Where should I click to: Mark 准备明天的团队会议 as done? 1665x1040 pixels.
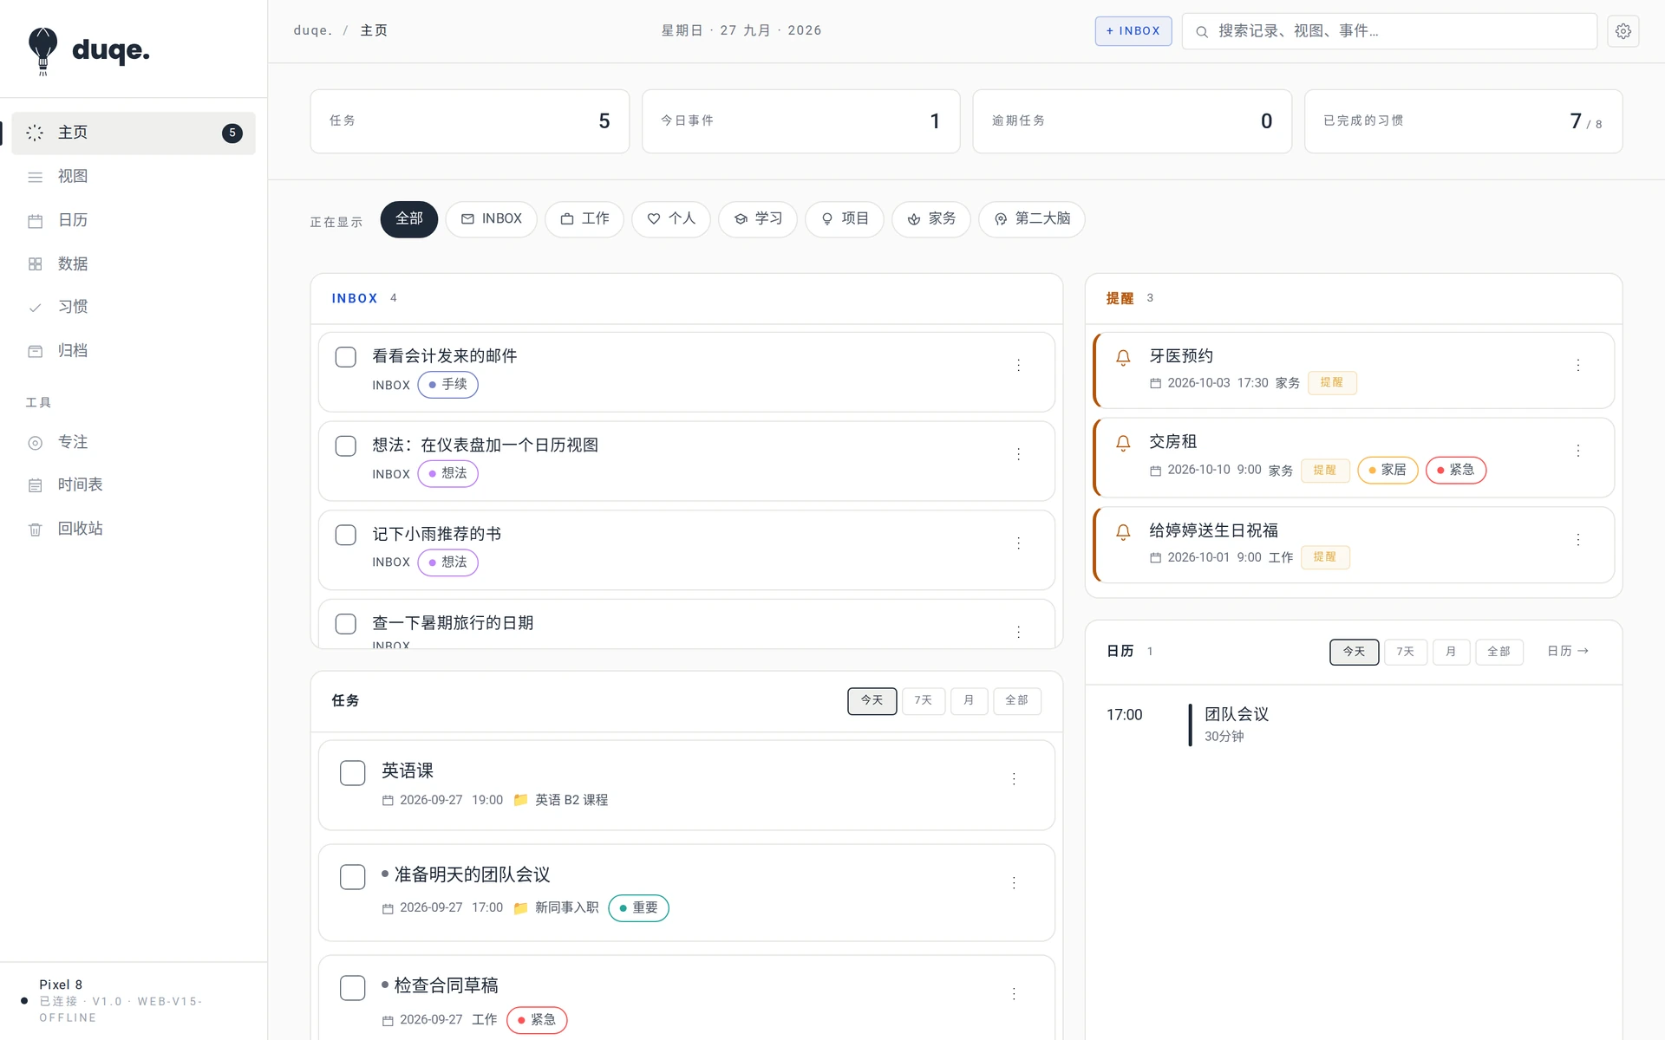[x=353, y=877]
